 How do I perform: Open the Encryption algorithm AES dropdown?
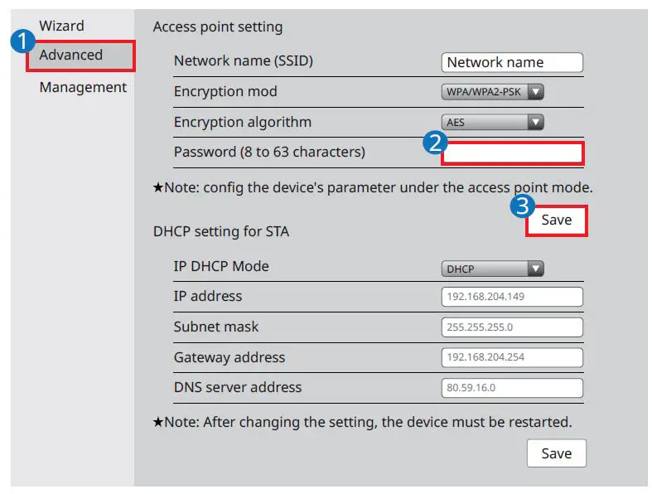[492, 123]
